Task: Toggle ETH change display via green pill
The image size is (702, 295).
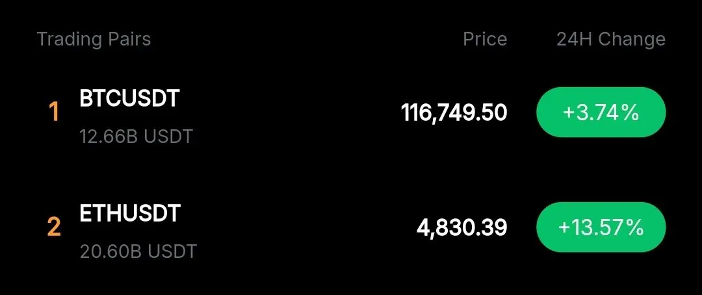Action: click(x=601, y=227)
